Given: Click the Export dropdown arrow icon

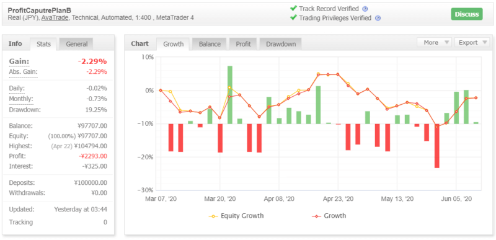Looking at the screenshot, I should click(x=484, y=43).
